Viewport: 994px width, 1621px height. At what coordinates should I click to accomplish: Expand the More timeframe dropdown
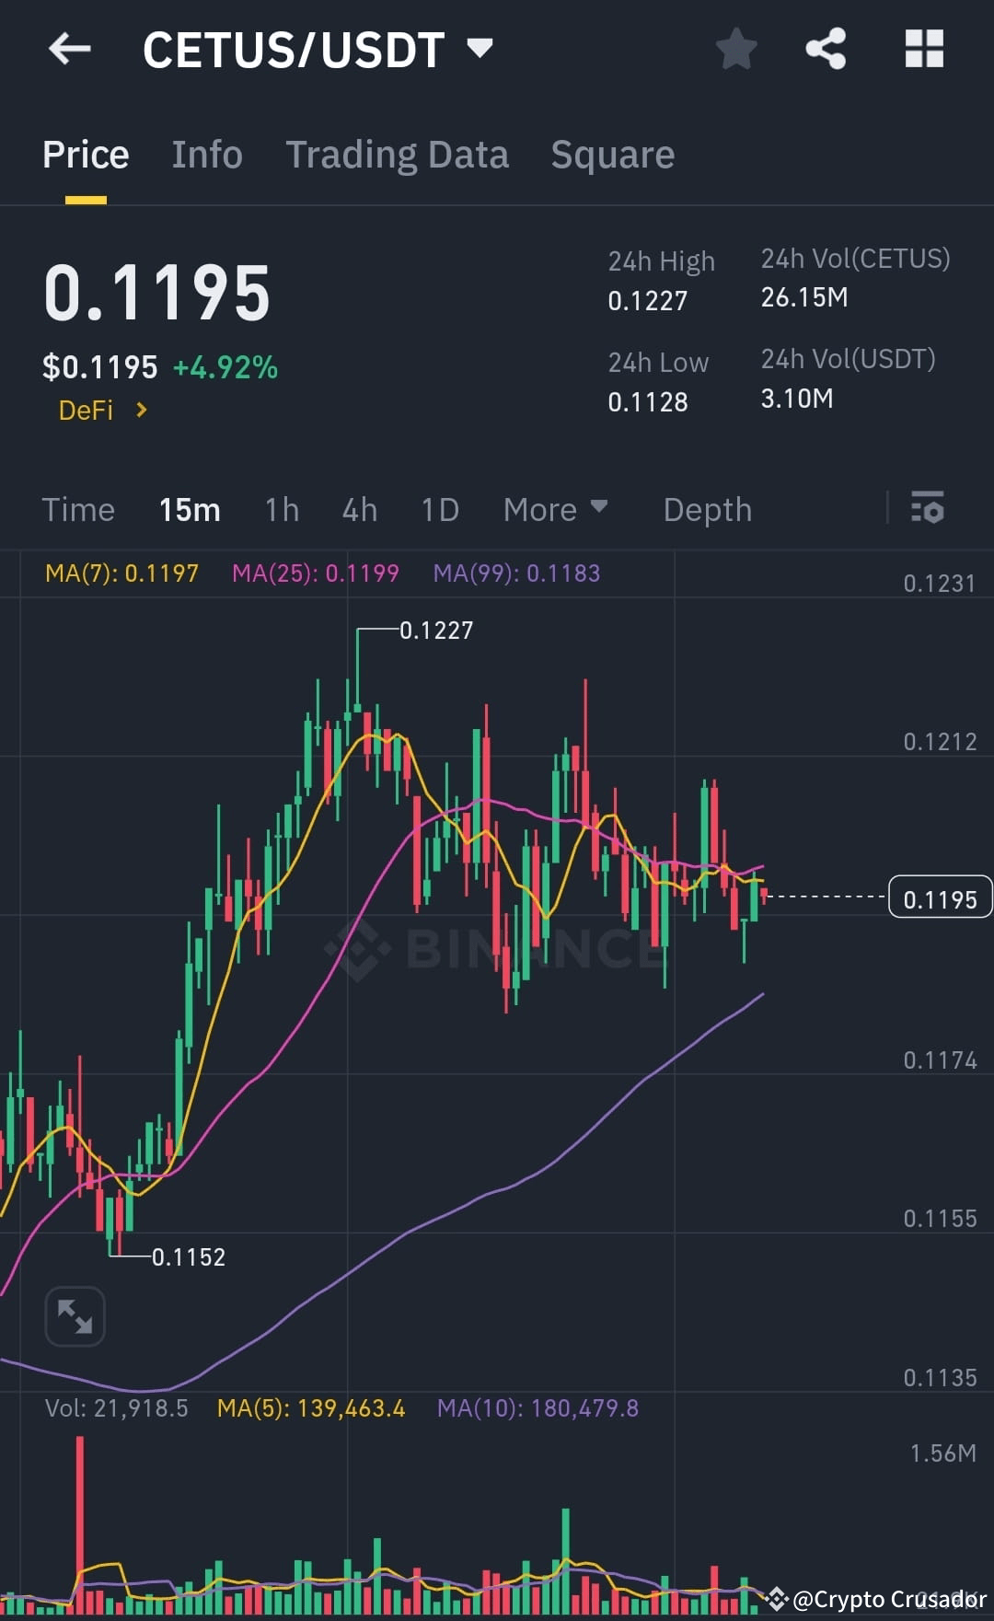point(555,509)
